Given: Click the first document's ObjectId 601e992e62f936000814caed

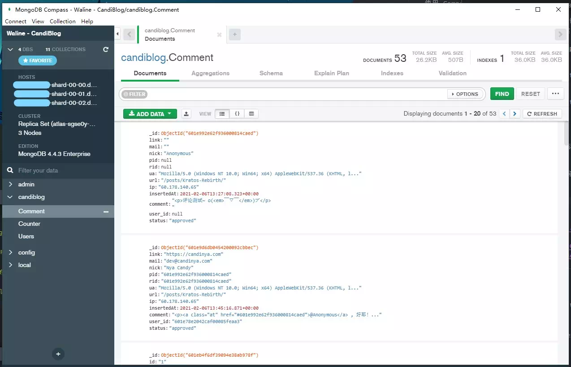Looking at the screenshot, I should point(210,133).
